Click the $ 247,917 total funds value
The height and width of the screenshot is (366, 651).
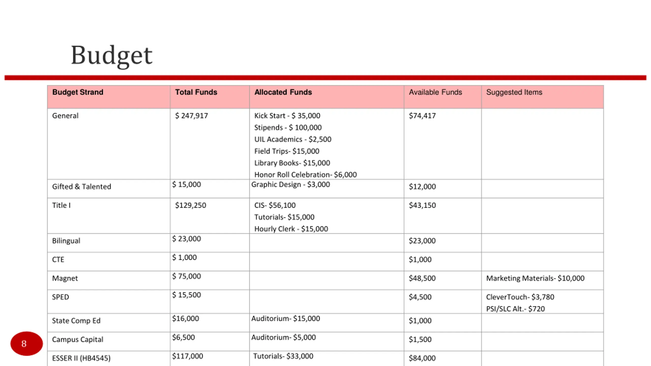click(x=191, y=116)
